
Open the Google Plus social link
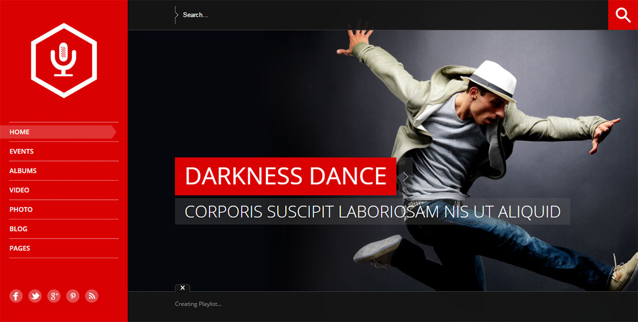(54, 296)
